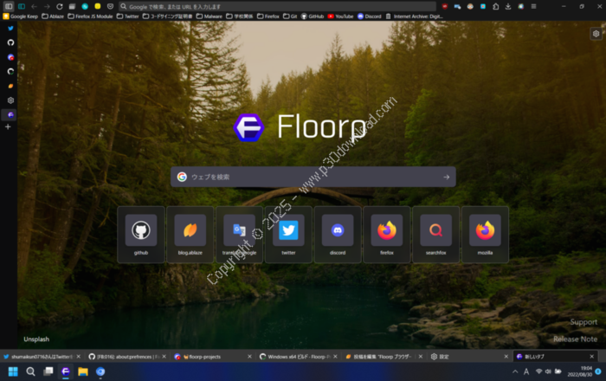The height and width of the screenshot is (381, 606).
Task: Open the twitter shortcut tile
Action: click(288, 234)
